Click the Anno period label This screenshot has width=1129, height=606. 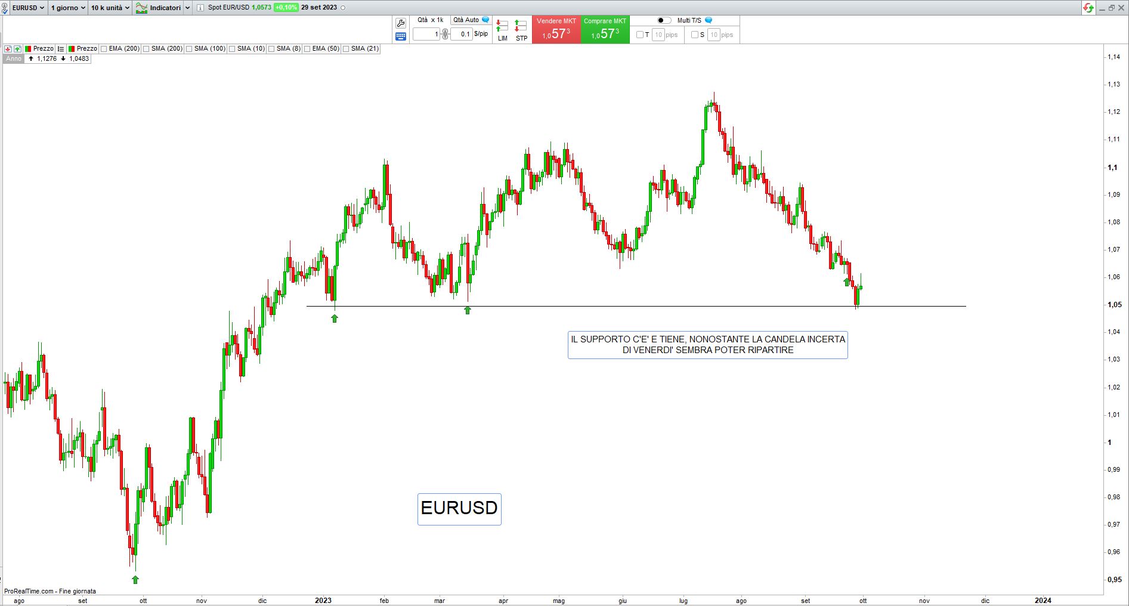click(14, 59)
